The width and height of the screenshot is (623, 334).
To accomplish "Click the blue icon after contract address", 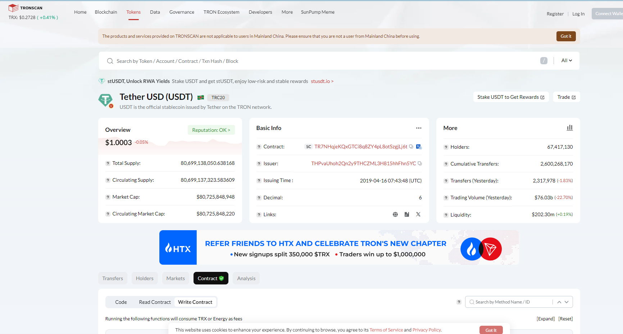I will click(x=419, y=147).
